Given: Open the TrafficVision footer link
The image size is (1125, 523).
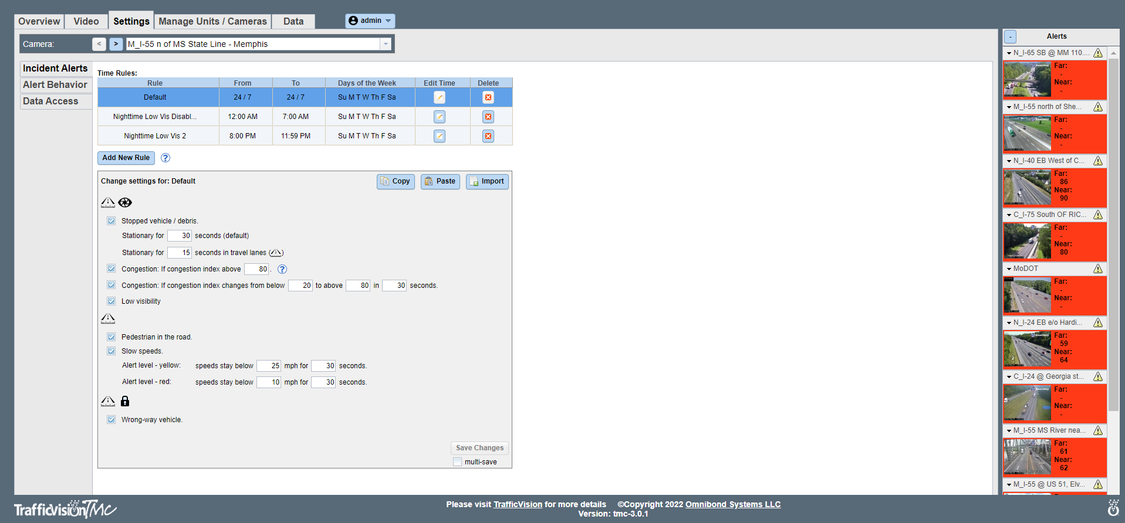Looking at the screenshot, I should (x=518, y=504).
